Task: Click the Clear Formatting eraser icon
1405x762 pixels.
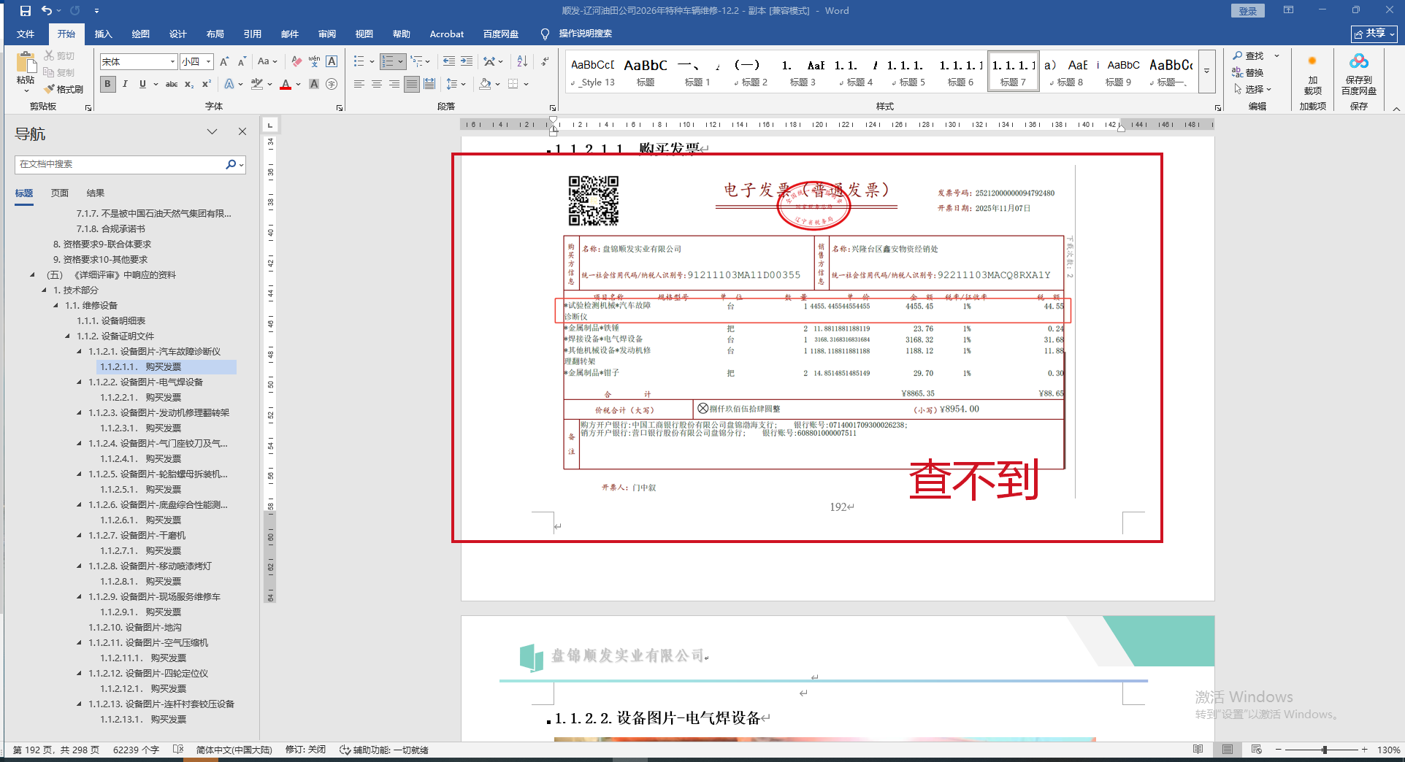Action: click(x=296, y=62)
